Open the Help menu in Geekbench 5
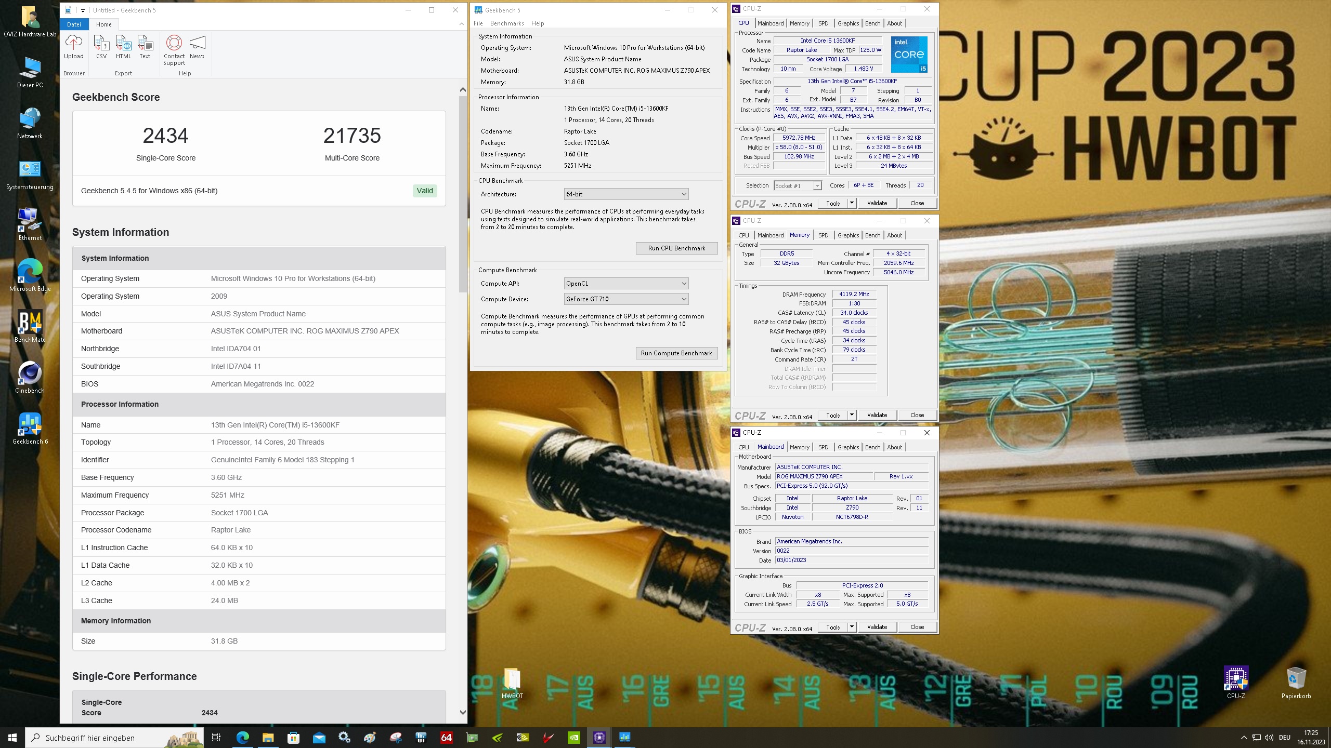Image resolution: width=1331 pixels, height=748 pixels. [538, 23]
